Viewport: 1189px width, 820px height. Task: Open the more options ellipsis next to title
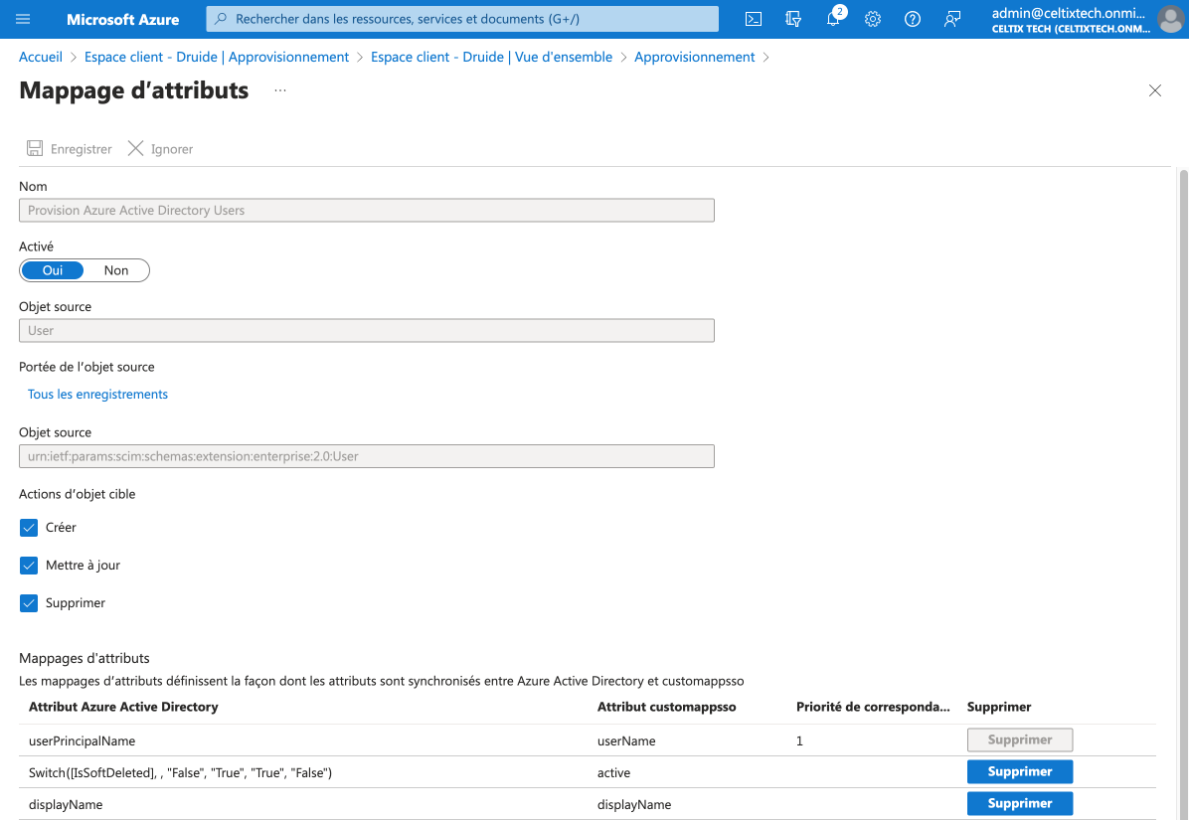click(280, 90)
